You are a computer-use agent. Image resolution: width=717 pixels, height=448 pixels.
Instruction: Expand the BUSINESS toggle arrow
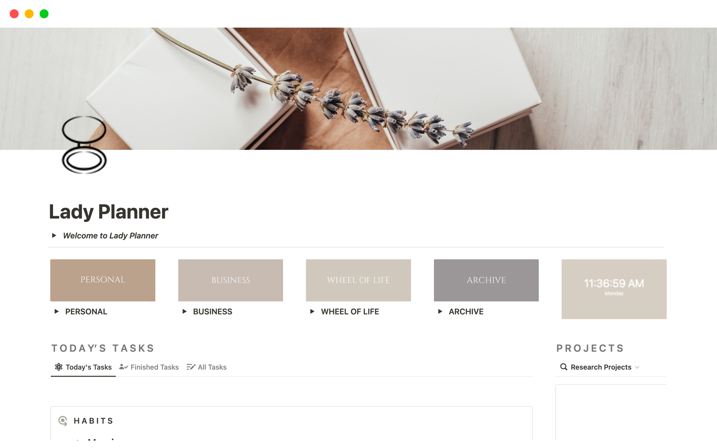pos(184,311)
